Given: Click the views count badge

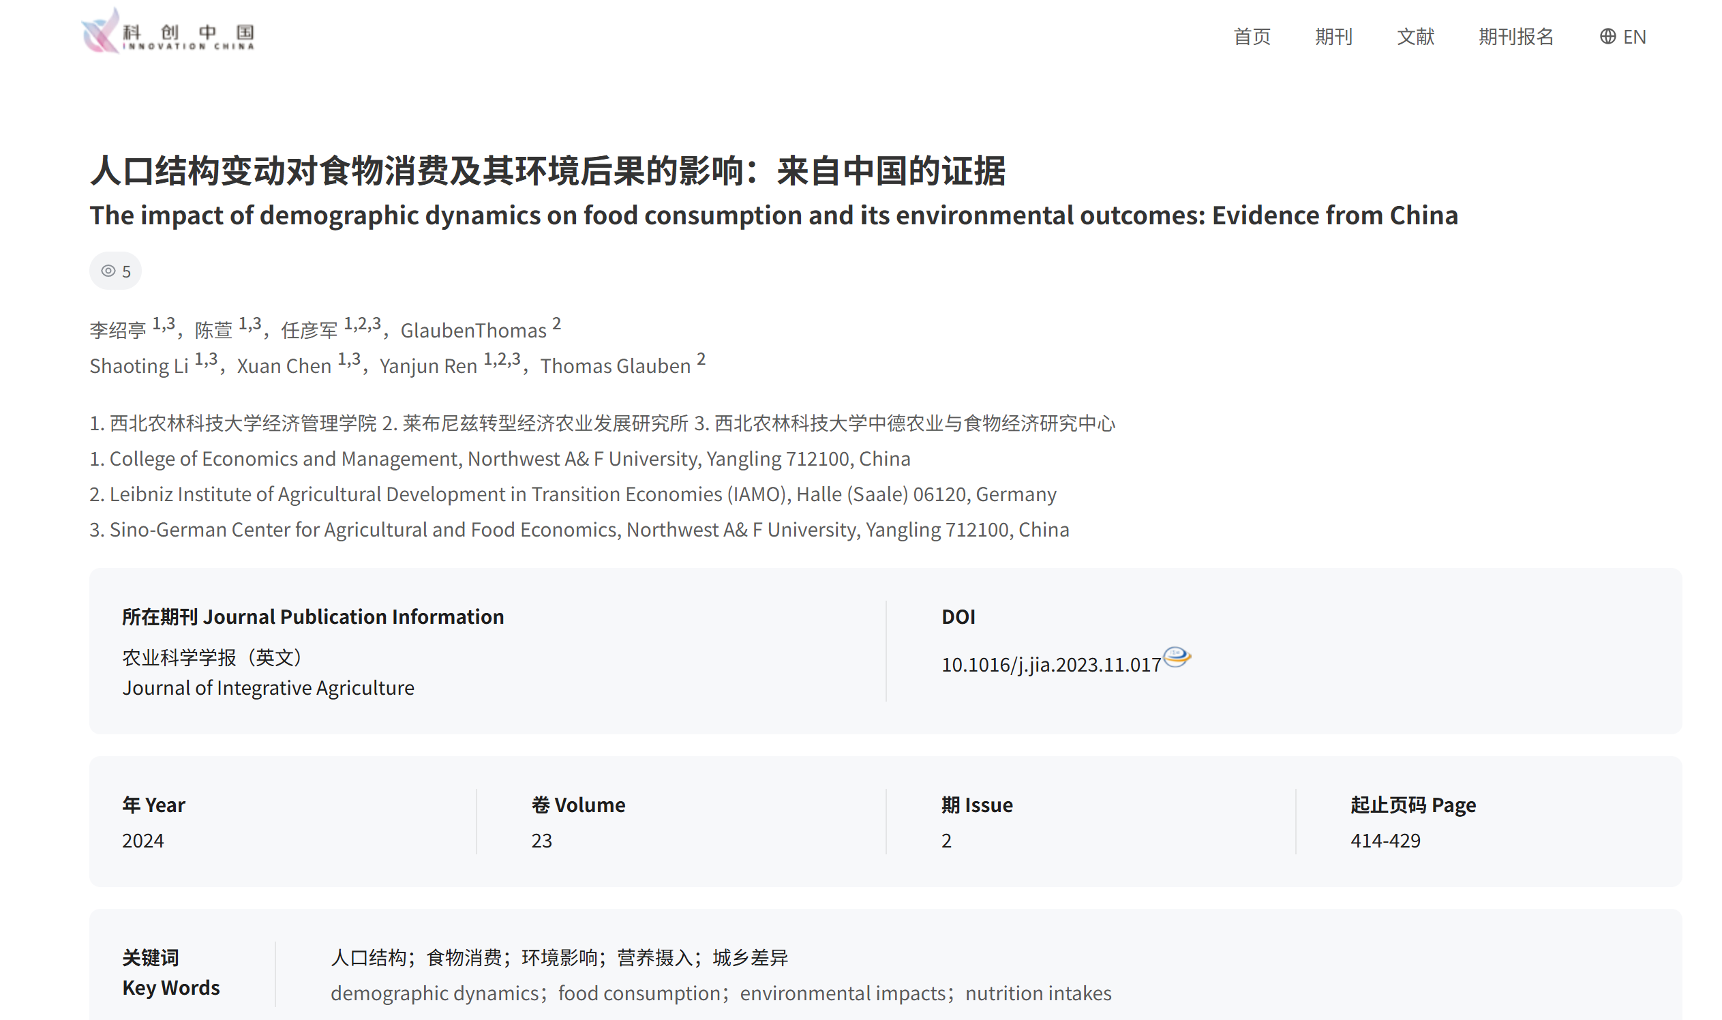Looking at the screenshot, I should pyautogui.click(x=115, y=271).
